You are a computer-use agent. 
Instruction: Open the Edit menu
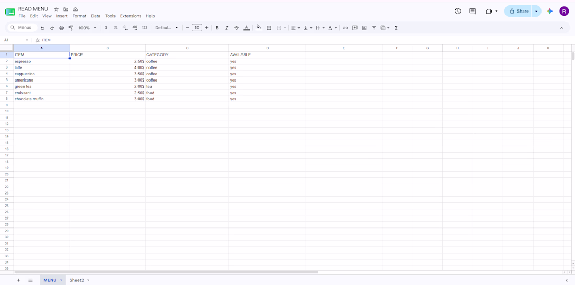tap(34, 16)
